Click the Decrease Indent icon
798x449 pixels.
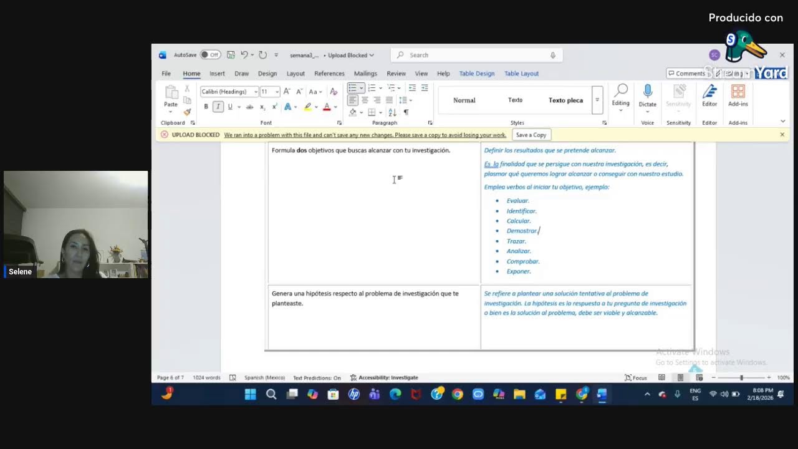(412, 88)
